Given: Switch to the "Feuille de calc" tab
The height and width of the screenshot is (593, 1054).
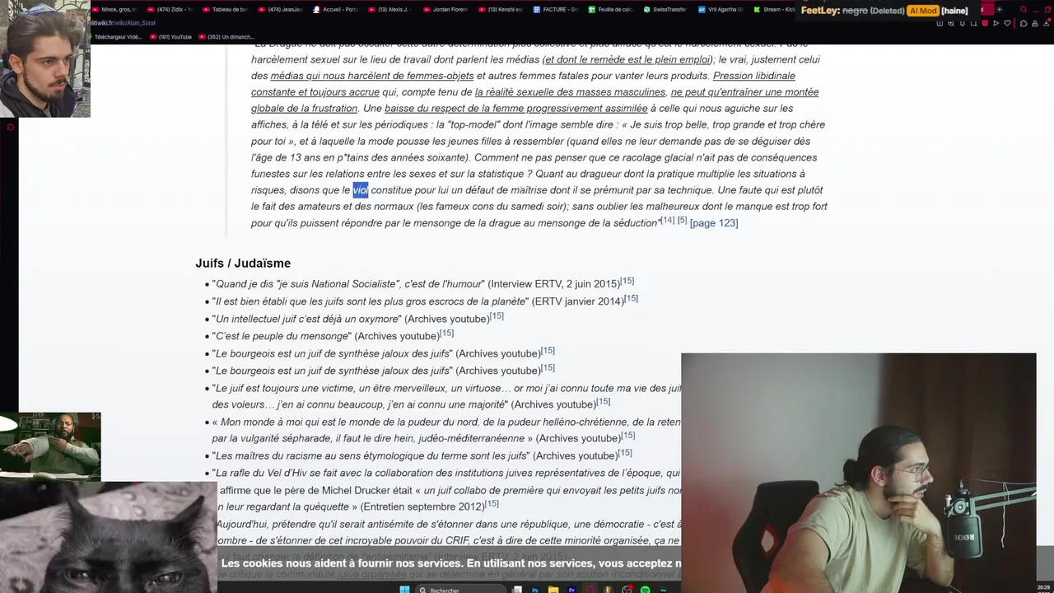Looking at the screenshot, I should click(609, 10).
